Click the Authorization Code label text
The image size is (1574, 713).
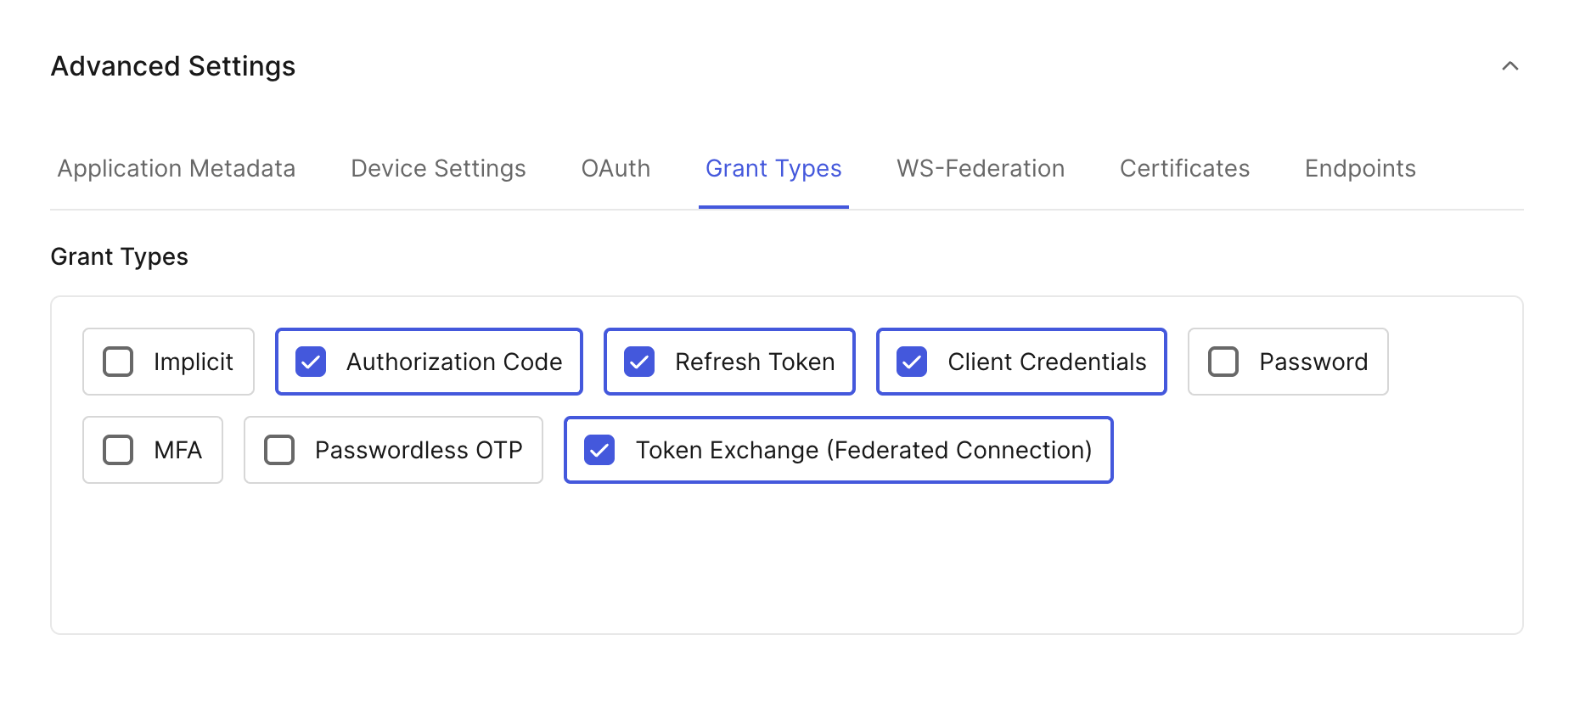[454, 362]
